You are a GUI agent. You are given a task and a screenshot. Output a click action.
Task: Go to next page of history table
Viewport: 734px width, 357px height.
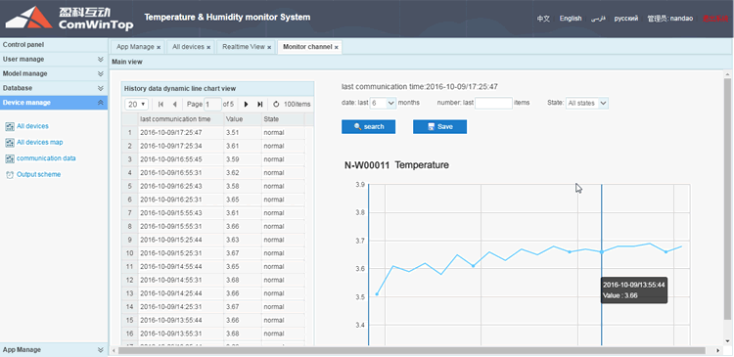[247, 104]
